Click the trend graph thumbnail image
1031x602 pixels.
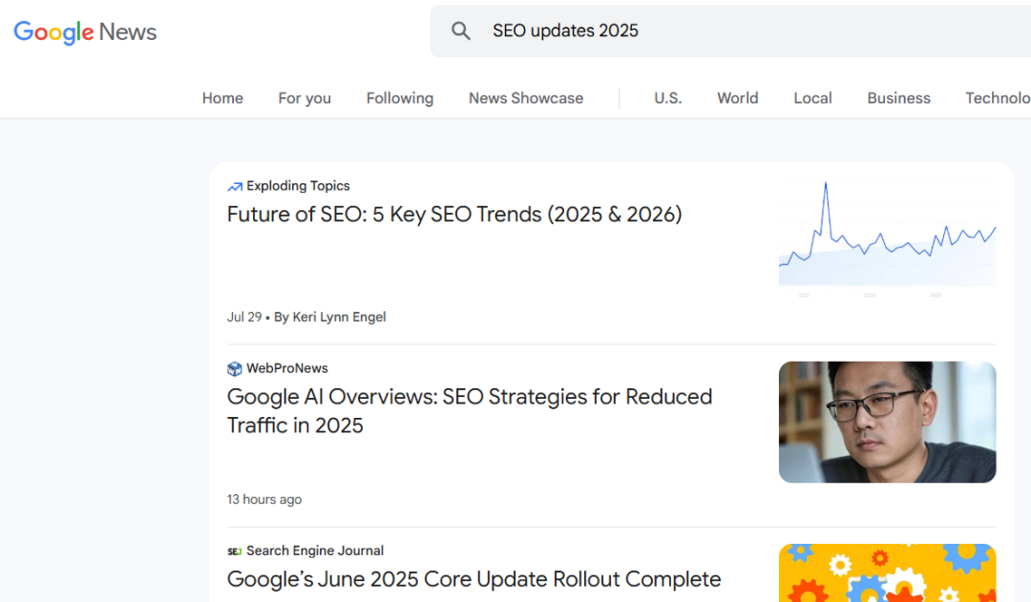(887, 232)
